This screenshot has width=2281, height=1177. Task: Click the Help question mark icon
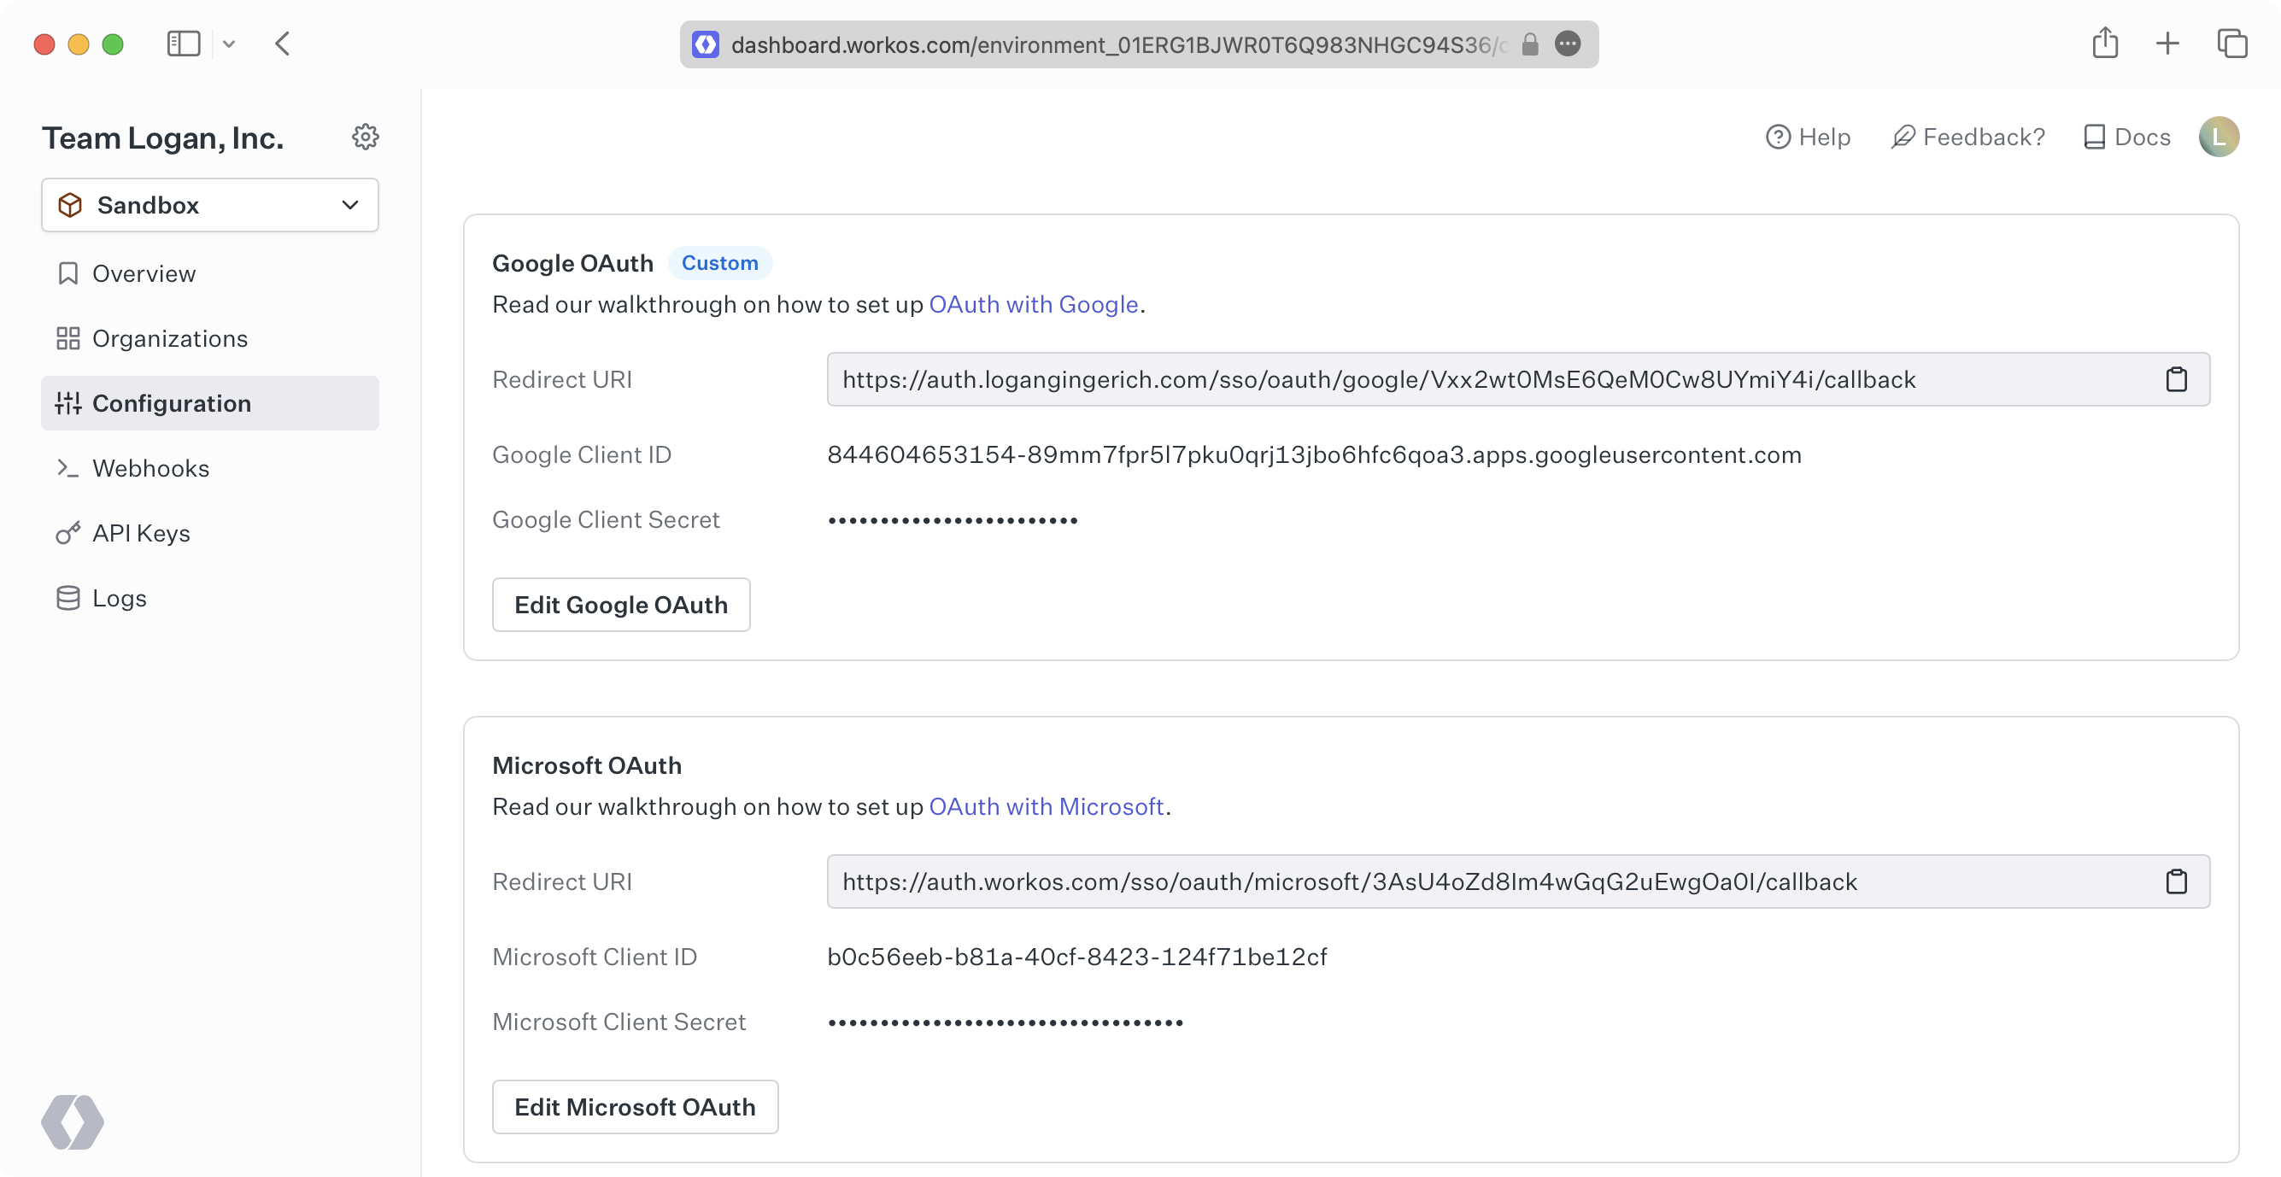coord(1777,138)
